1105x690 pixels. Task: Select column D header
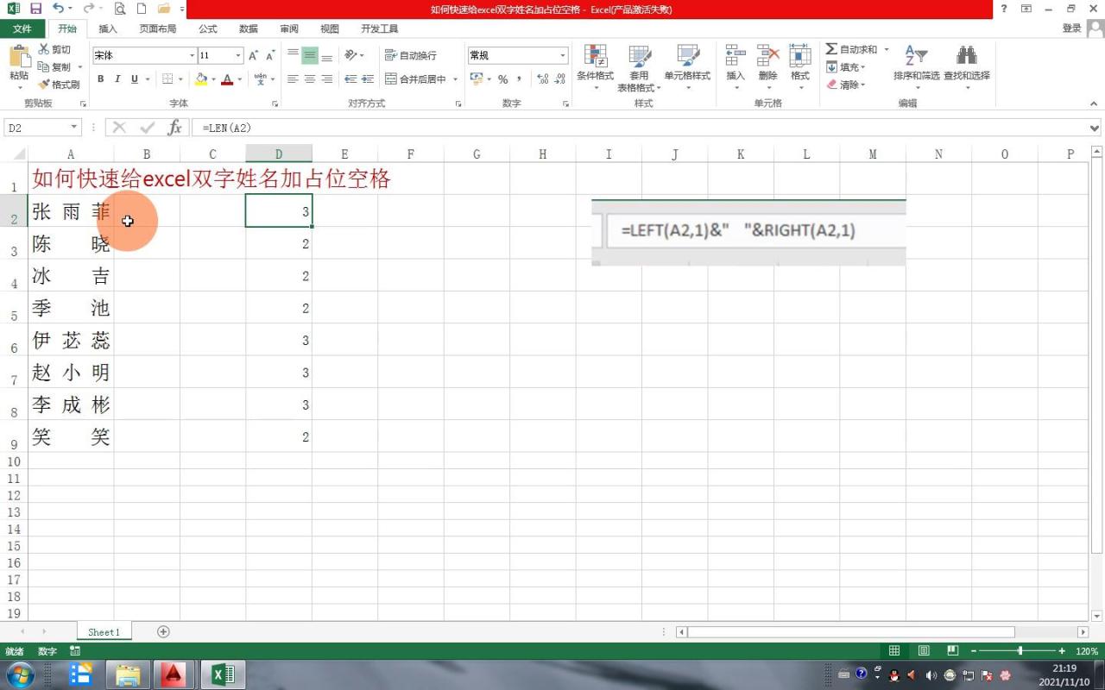(x=279, y=154)
